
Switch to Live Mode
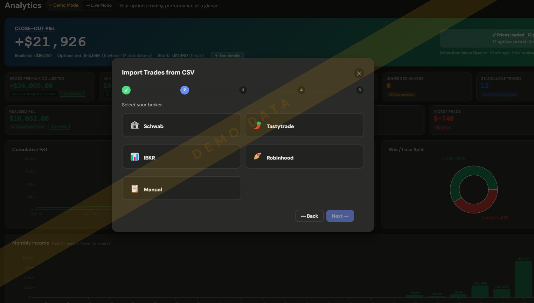pyautogui.click(x=99, y=5)
